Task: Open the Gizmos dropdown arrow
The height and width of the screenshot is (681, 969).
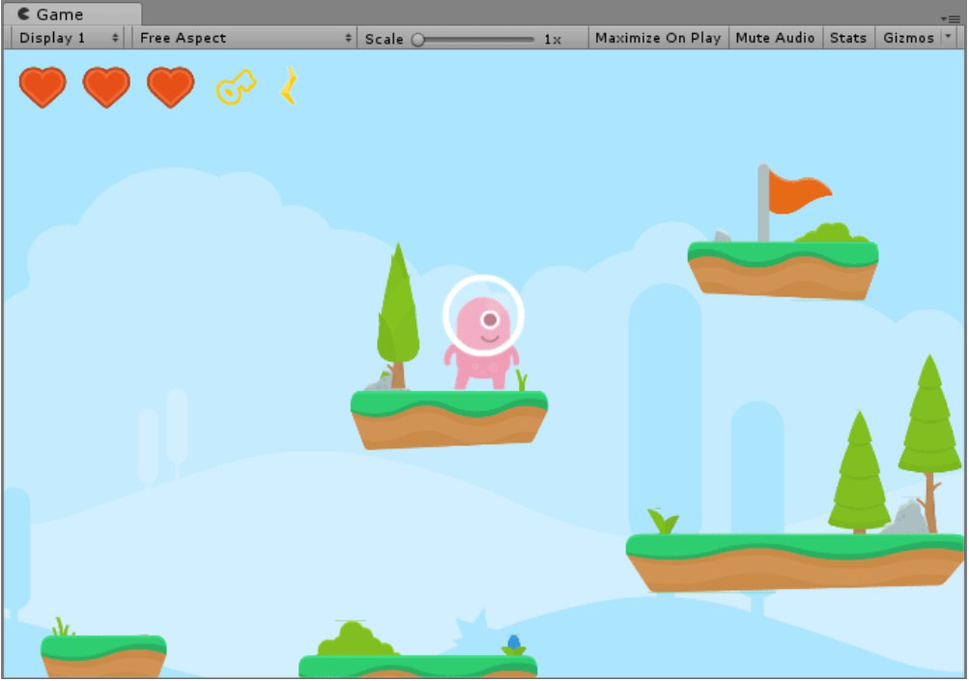Action: (948, 37)
